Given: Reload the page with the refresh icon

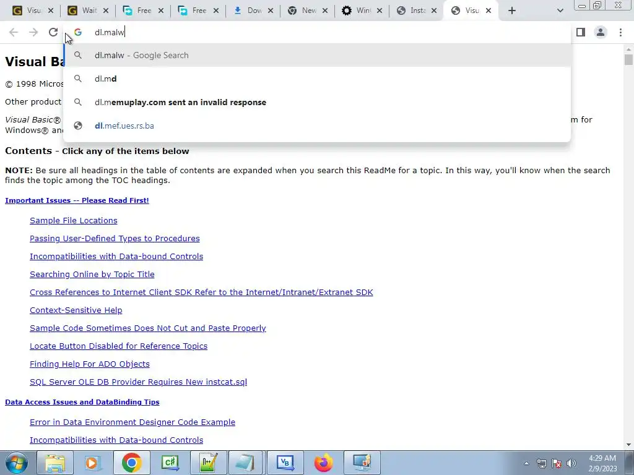Looking at the screenshot, I should (53, 32).
